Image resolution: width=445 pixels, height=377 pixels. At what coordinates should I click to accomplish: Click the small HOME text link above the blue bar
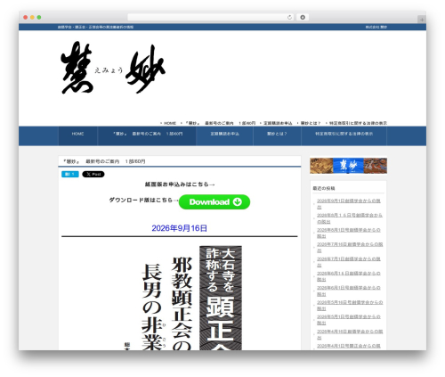point(170,123)
